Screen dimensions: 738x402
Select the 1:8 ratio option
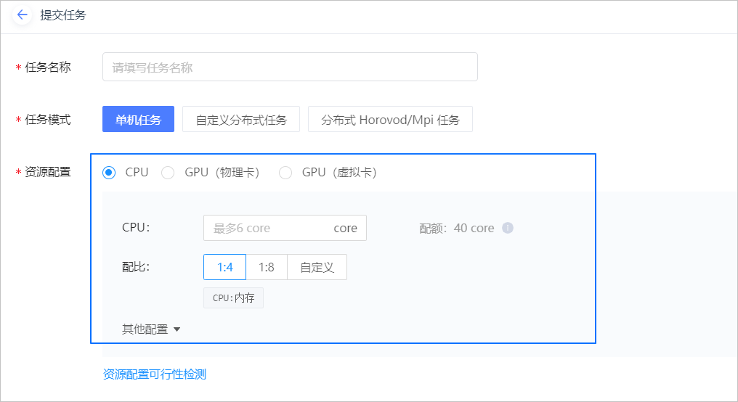[267, 267]
